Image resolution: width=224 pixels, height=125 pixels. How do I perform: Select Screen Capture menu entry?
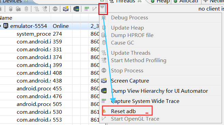click(160, 81)
